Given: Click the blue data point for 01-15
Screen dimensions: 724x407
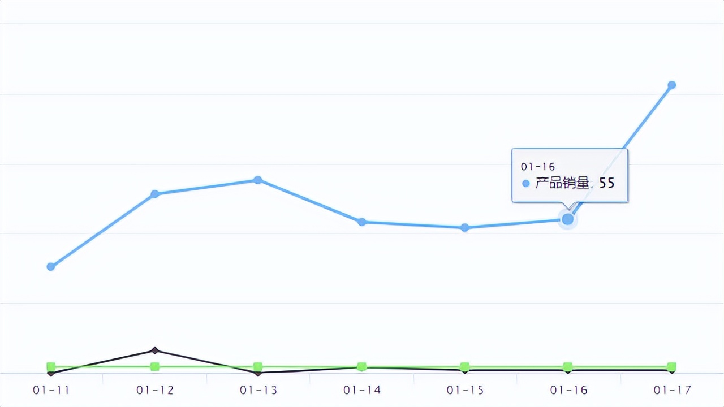Looking at the screenshot, I should pos(465,227).
